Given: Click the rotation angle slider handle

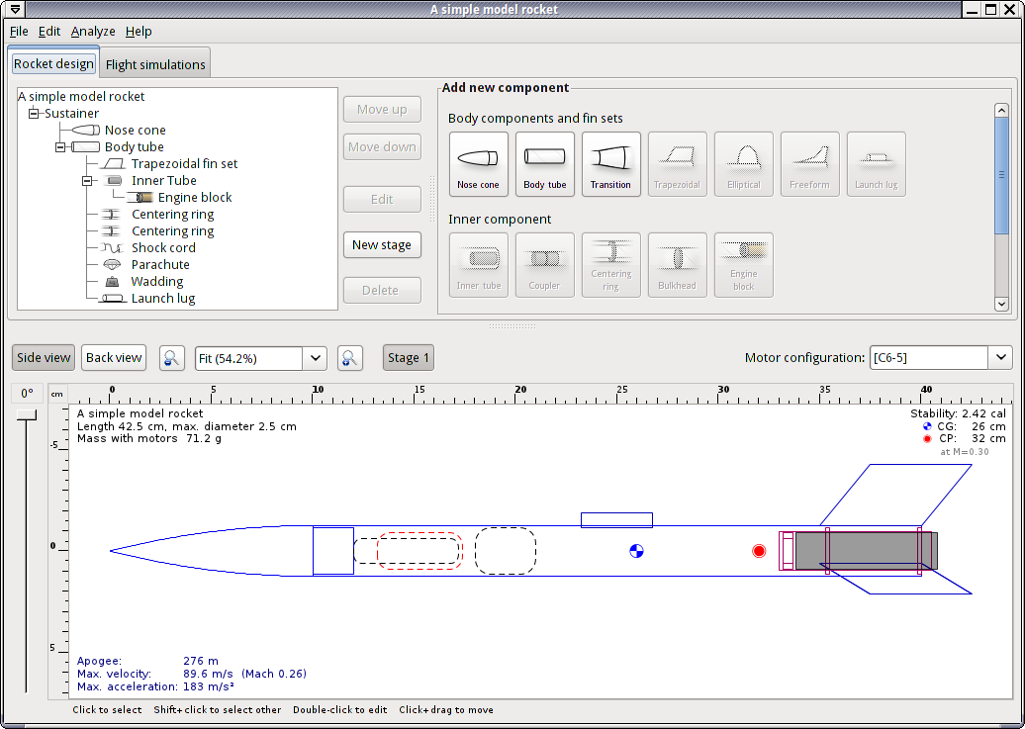Looking at the screenshot, I should [x=27, y=415].
